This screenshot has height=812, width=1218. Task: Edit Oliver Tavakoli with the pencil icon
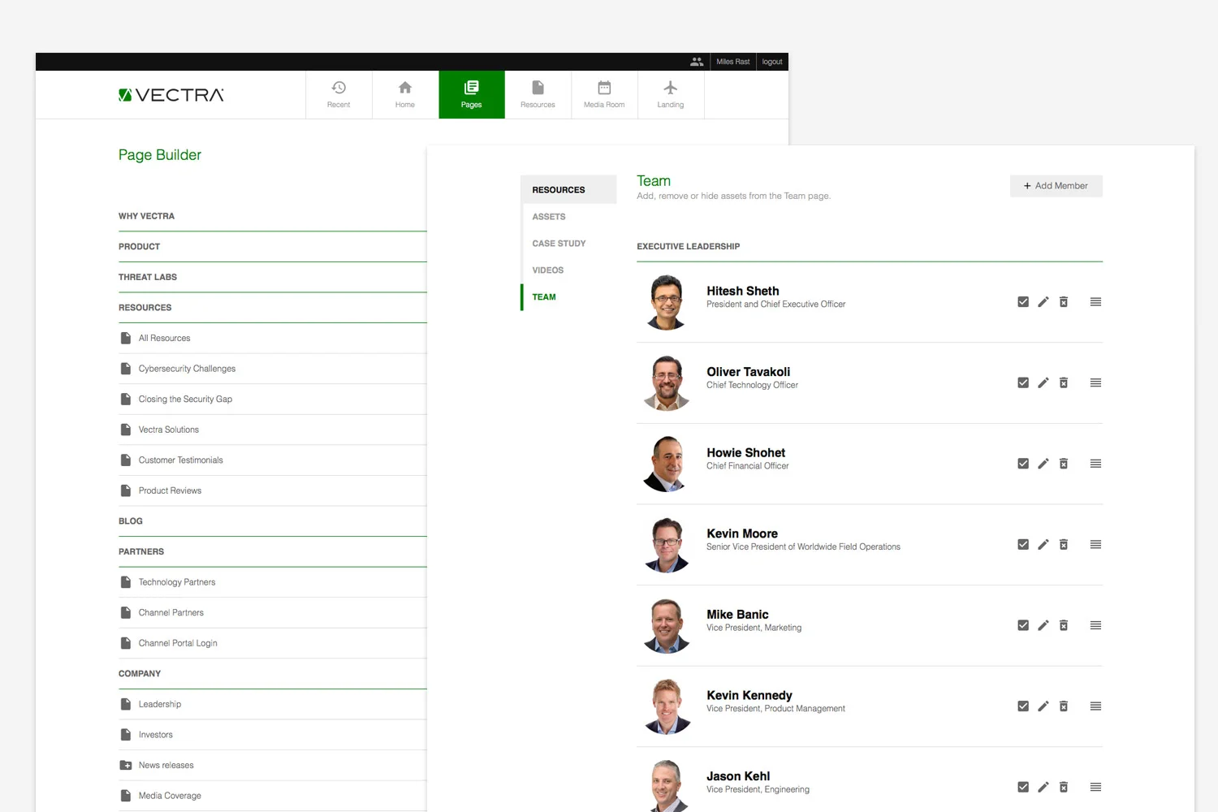(1043, 382)
